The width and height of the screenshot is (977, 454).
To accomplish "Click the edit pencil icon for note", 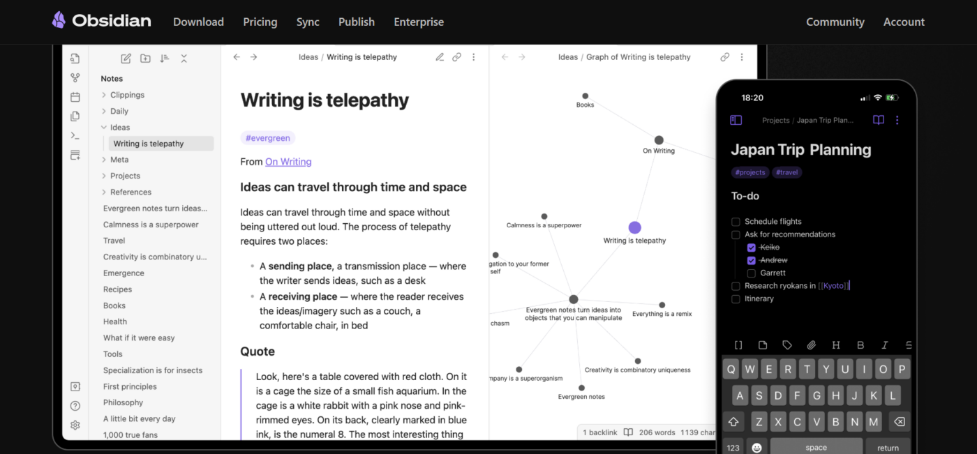I will [x=440, y=57].
